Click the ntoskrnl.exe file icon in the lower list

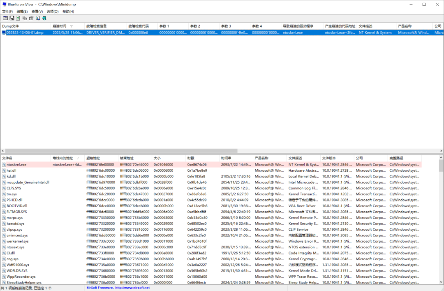click(x=4, y=164)
